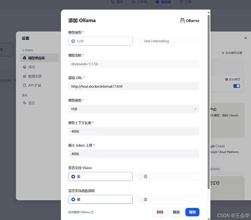The height and width of the screenshot is (220, 251).
Task: Open 成员 in the settings sidebar
Action: tap(39, 67)
